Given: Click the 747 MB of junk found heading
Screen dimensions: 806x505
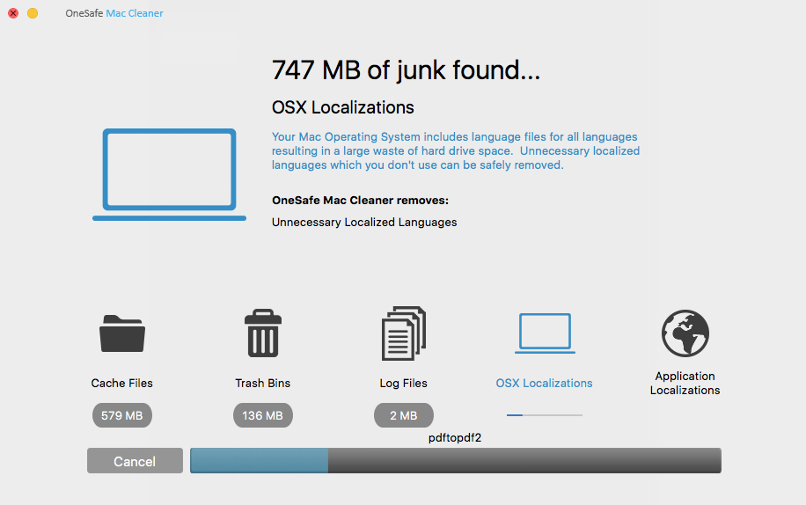Looking at the screenshot, I should (x=407, y=70).
